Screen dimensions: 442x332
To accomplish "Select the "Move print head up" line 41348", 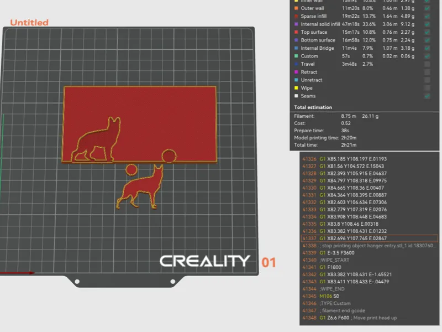I will [369, 318].
